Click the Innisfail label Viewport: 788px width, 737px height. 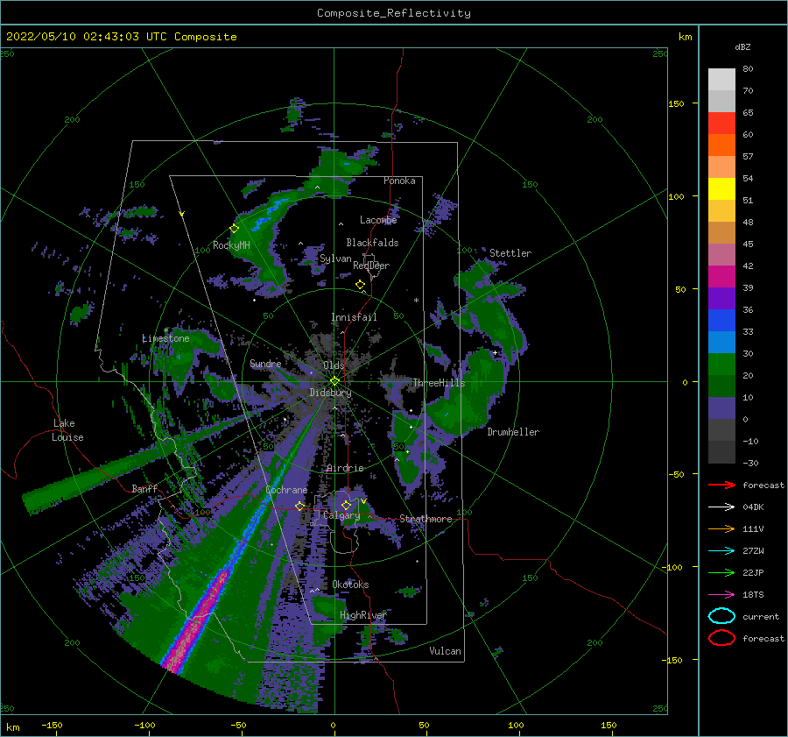[x=354, y=317]
